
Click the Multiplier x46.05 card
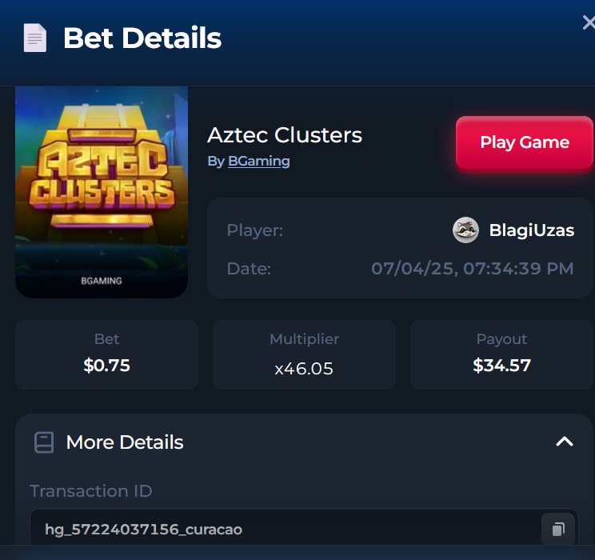coord(304,354)
